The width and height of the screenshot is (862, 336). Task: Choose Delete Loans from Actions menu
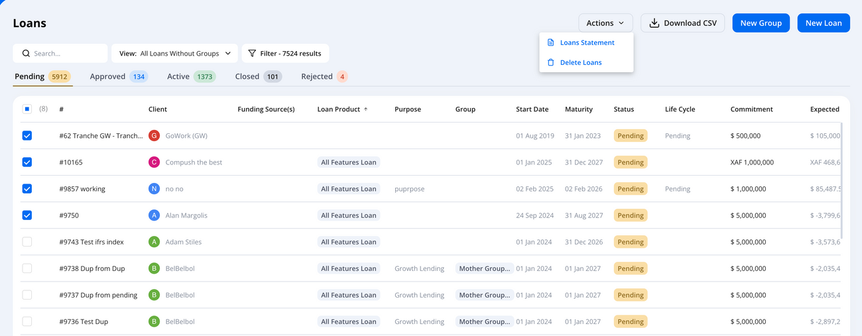(x=587, y=62)
